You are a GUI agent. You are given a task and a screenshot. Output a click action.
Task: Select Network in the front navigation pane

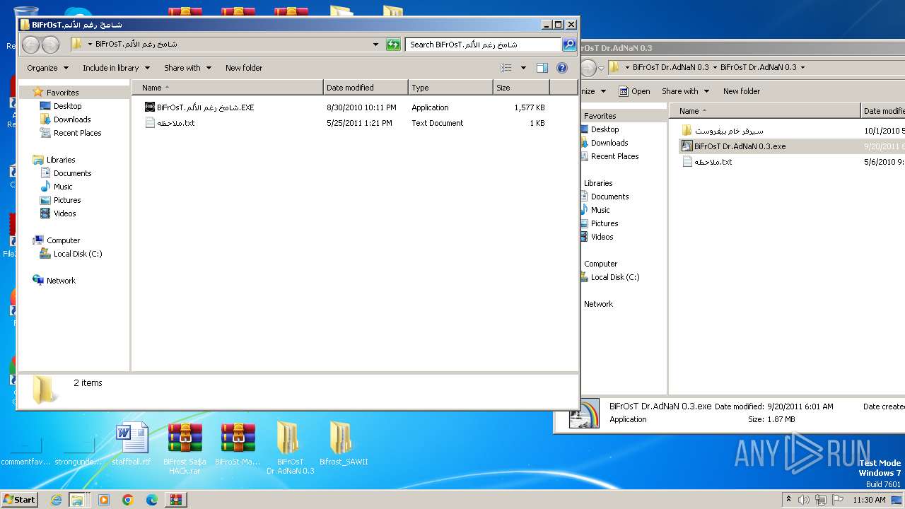pos(61,281)
